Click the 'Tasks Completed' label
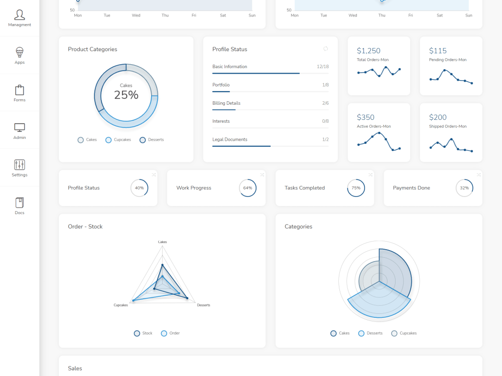Screen dimensions: 502x376 point(305,188)
